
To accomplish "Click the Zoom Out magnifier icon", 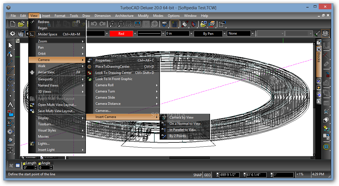I will pos(121,24).
